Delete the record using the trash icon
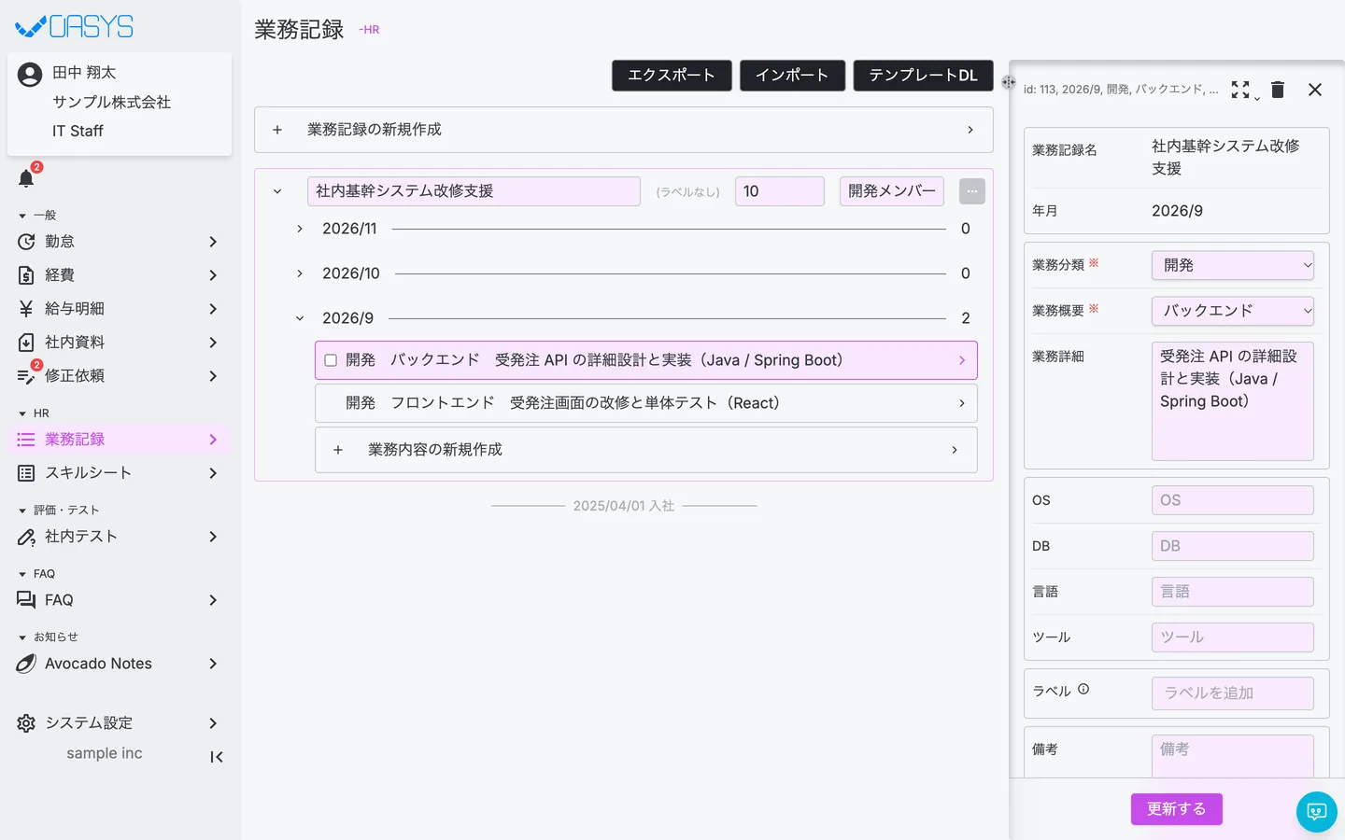Viewport: 1345px width, 840px height. point(1278,89)
